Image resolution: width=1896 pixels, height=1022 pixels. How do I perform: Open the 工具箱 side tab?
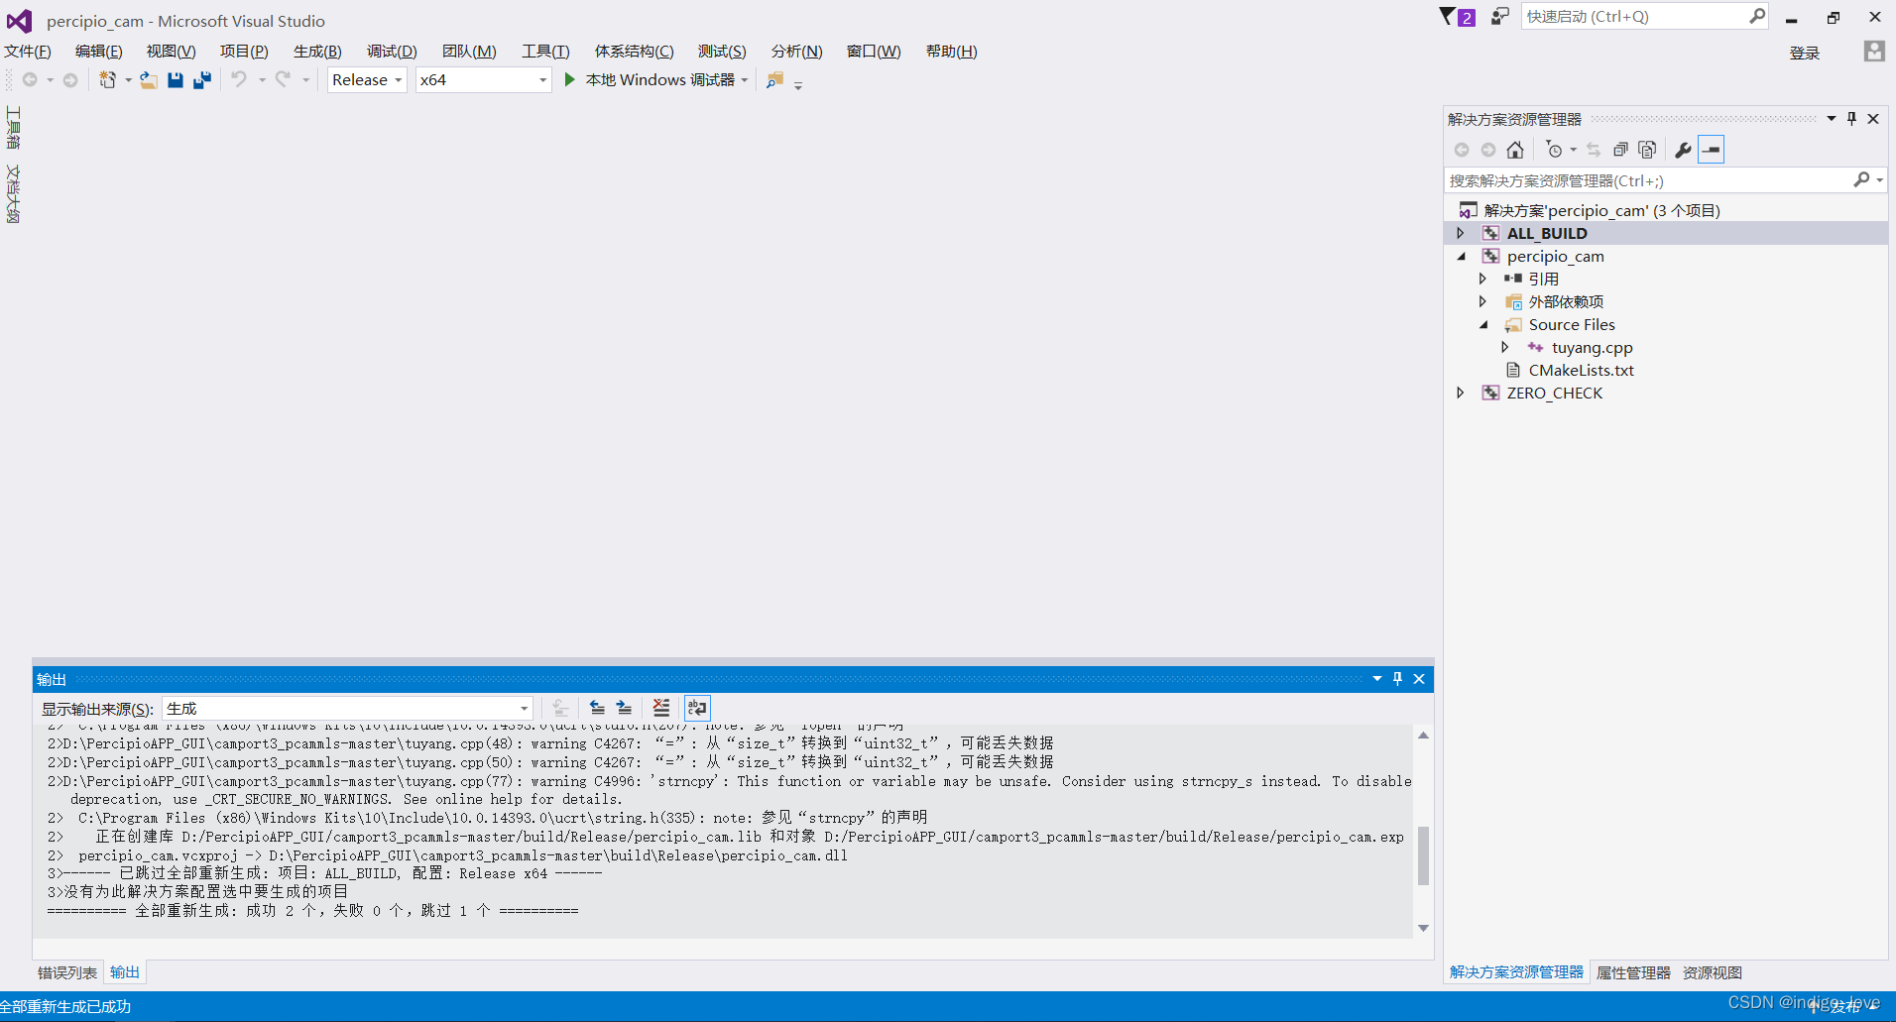click(x=13, y=127)
